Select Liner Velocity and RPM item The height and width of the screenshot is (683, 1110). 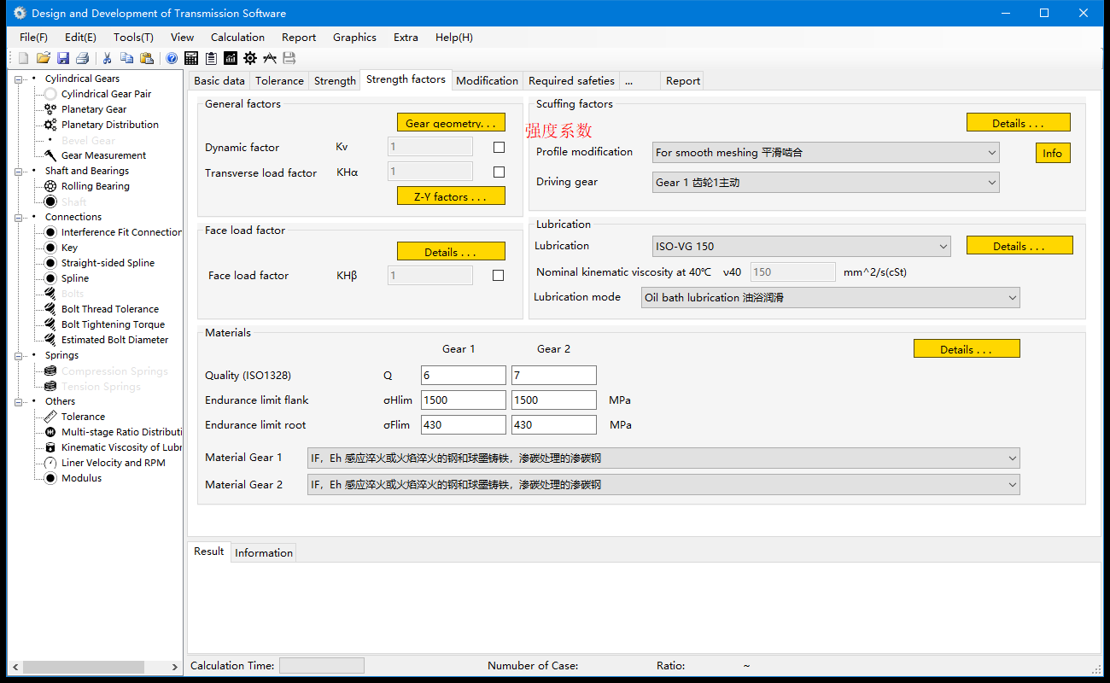tap(113, 463)
